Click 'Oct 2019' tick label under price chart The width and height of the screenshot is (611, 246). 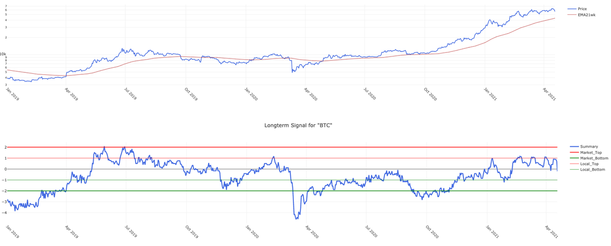point(190,94)
